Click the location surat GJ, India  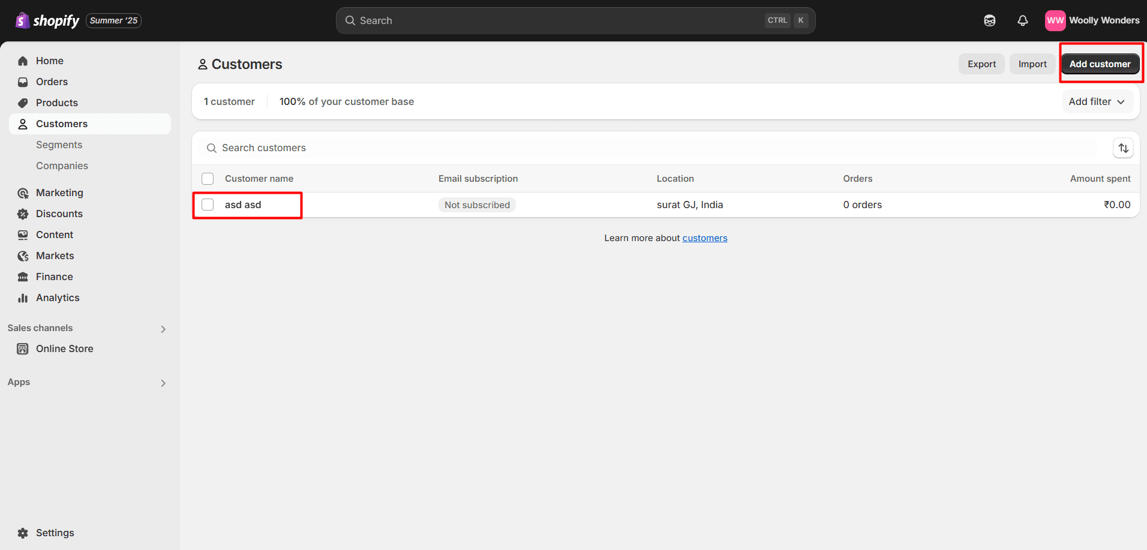[x=690, y=205]
